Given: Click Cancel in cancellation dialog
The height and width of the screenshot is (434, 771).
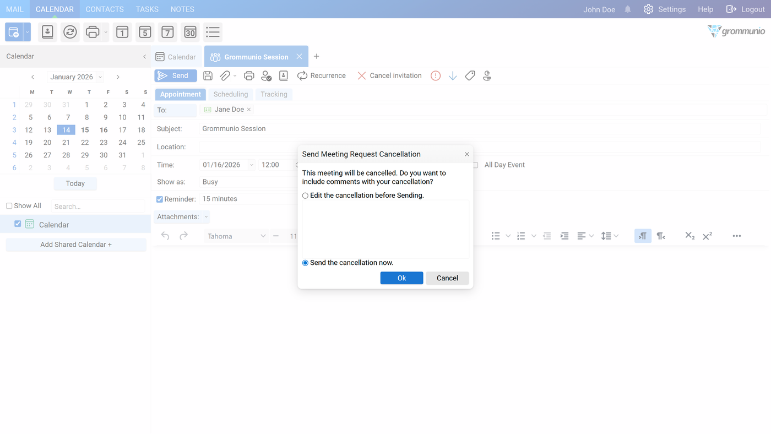Looking at the screenshot, I should click(x=447, y=278).
